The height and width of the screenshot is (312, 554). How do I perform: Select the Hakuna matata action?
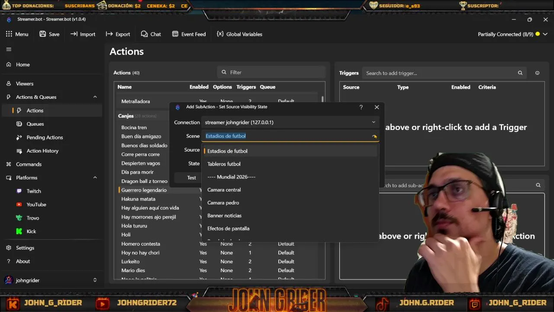(x=138, y=199)
